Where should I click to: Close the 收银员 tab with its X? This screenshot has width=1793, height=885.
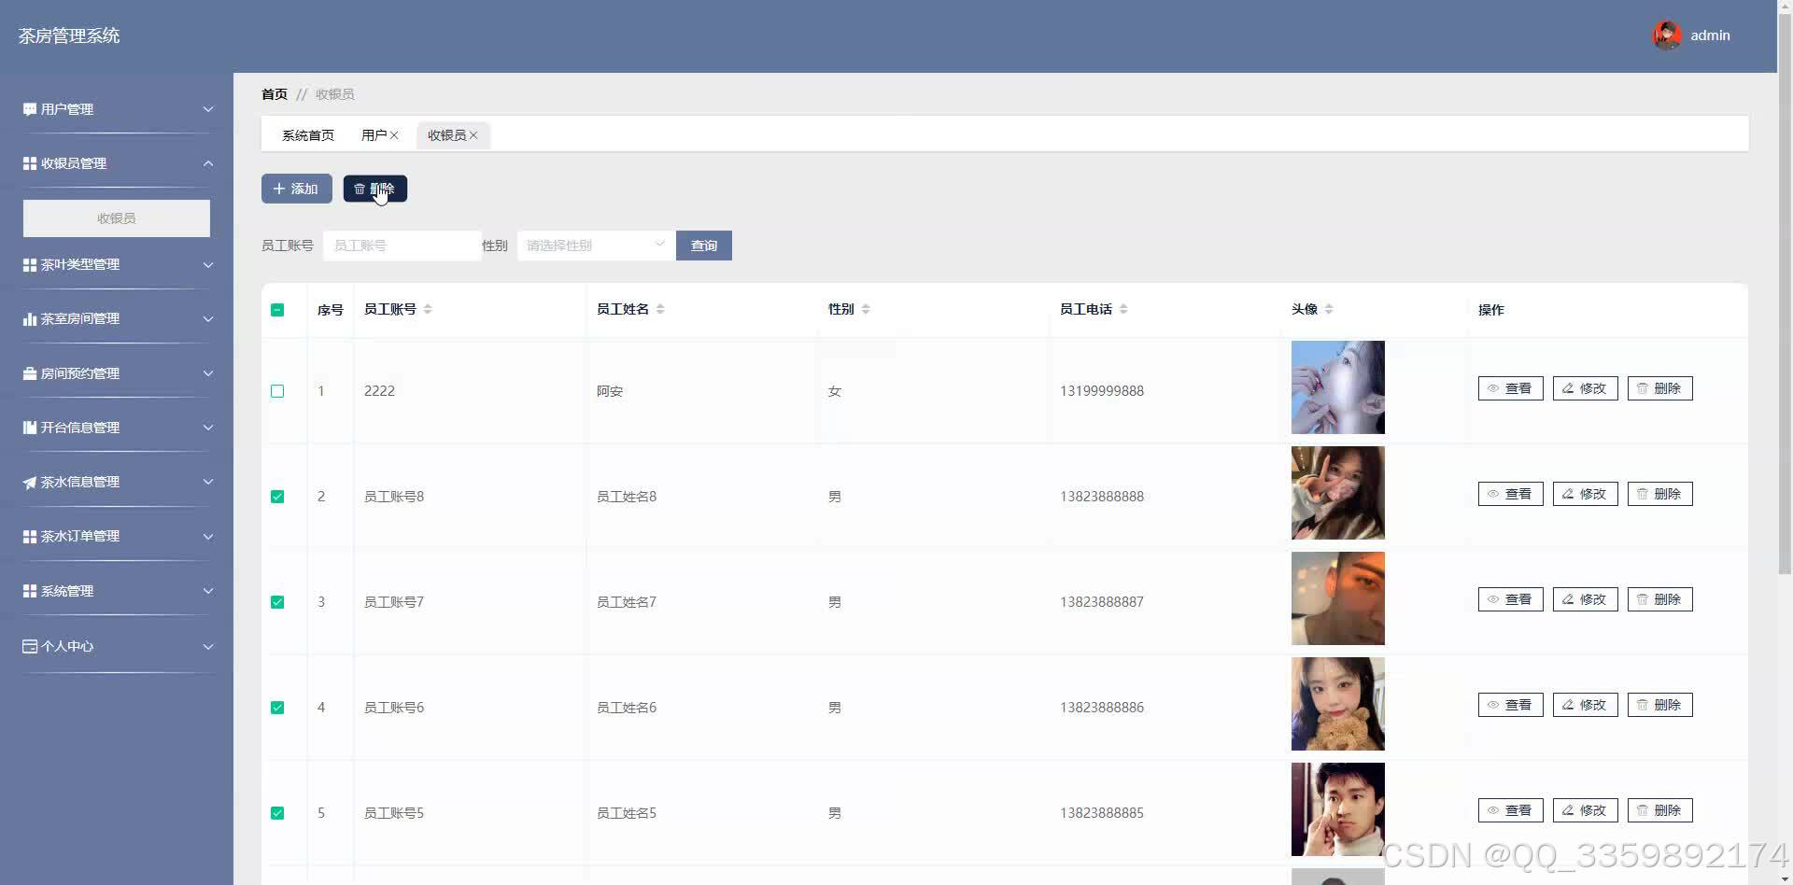pyautogui.click(x=473, y=135)
